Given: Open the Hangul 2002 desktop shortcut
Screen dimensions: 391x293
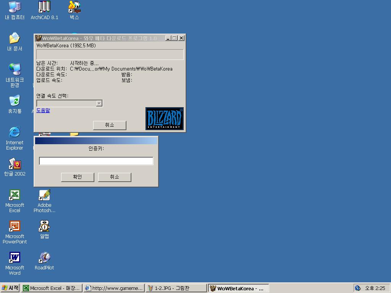Looking at the screenshot, I should (15, 164).
